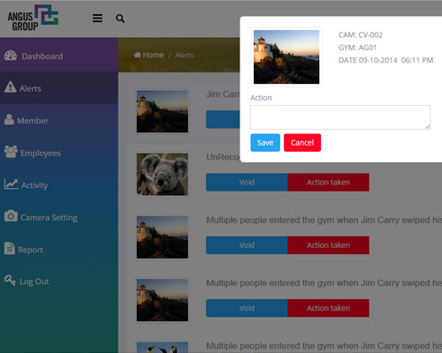Image resolution: width=442 pixels, height=353 pixels.
Task: Focus the Action text area
Action: coord(340,117)
